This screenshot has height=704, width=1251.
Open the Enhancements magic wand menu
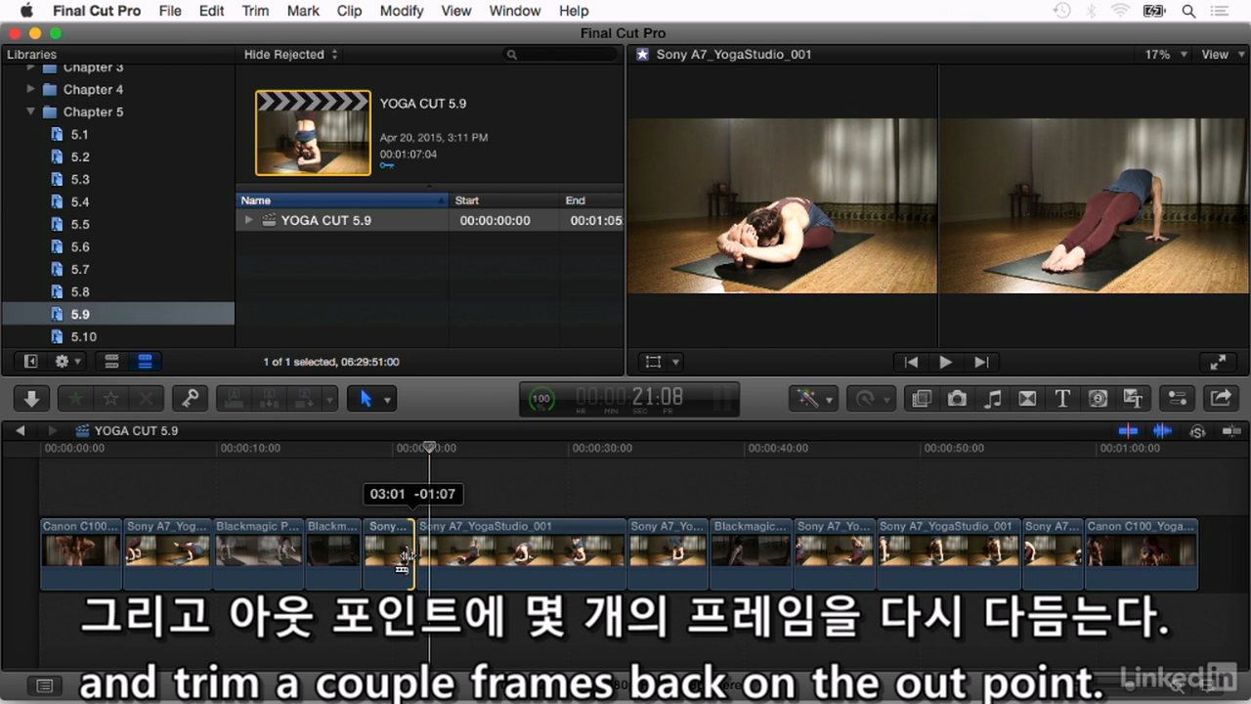click(x=813, y=398)
